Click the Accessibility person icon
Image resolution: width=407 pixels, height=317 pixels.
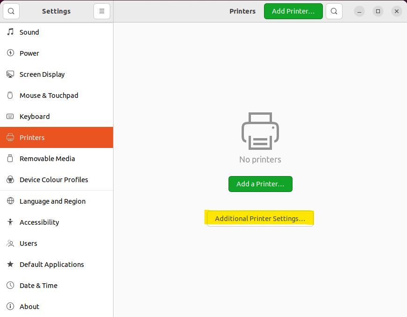pos(10,222)
